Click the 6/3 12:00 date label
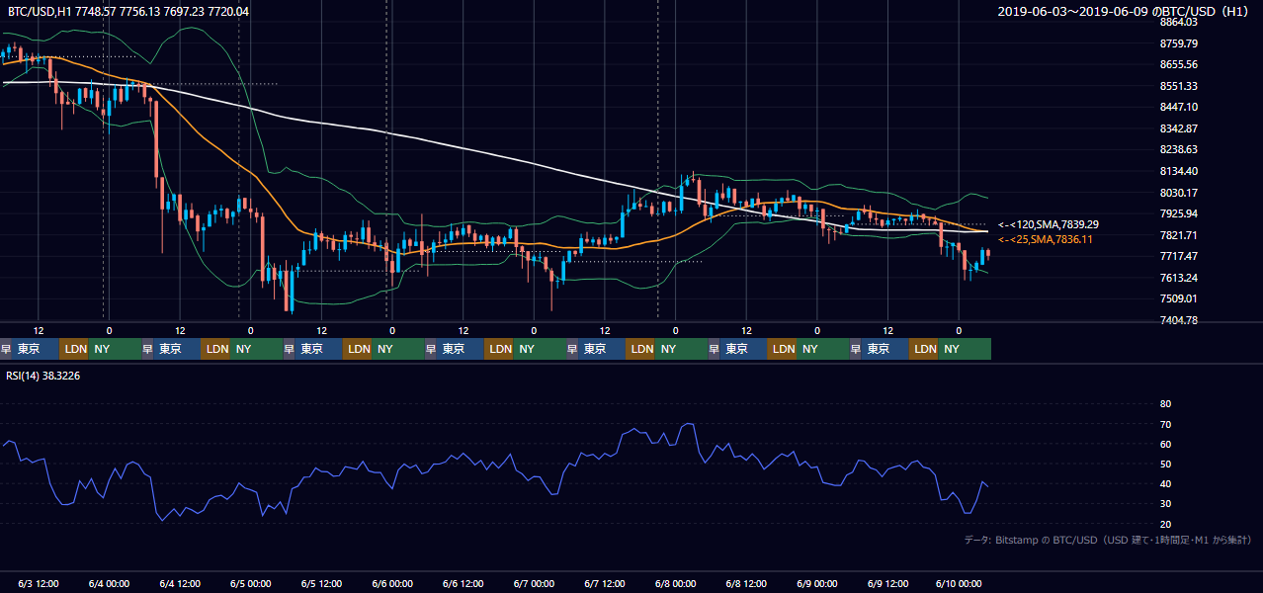Screen dimensions: 1263x593 point(39,584)
